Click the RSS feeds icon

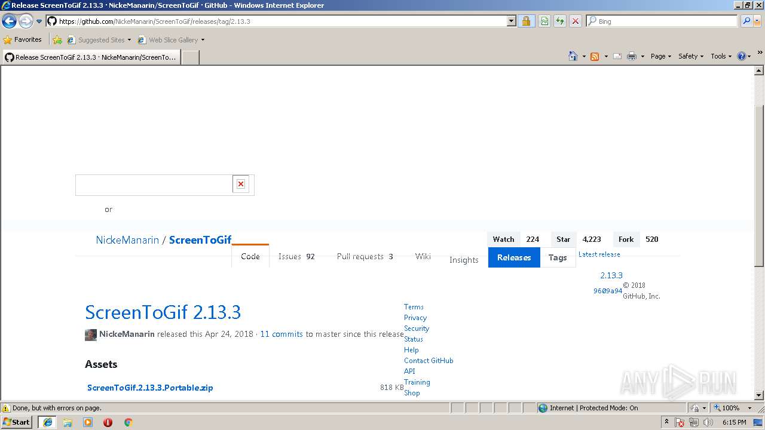[595, 56]
